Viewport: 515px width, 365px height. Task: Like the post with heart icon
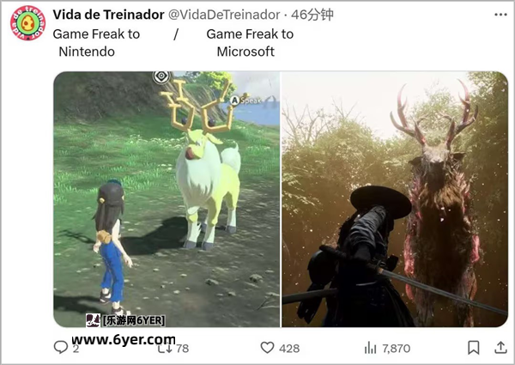pyautogui.click(x=267, y=348)
